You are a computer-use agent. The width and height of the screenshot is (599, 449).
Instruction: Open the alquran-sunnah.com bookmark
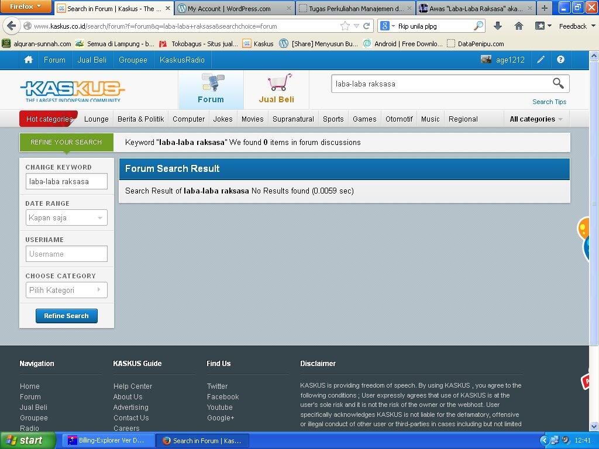click(x=37, y=43)
